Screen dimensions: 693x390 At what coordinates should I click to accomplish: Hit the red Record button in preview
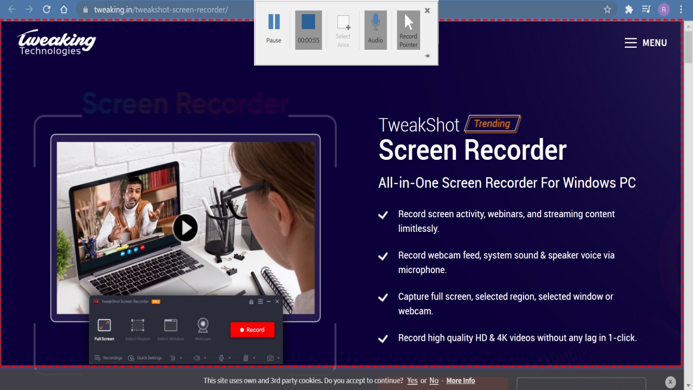(x=252, y=330)
